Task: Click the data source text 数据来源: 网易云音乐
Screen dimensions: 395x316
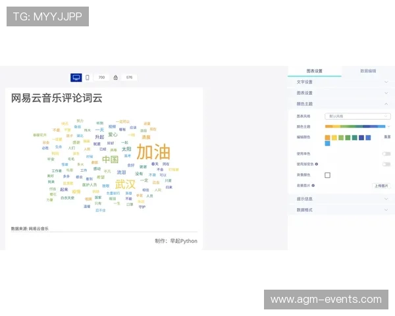Action: [30, 228]
